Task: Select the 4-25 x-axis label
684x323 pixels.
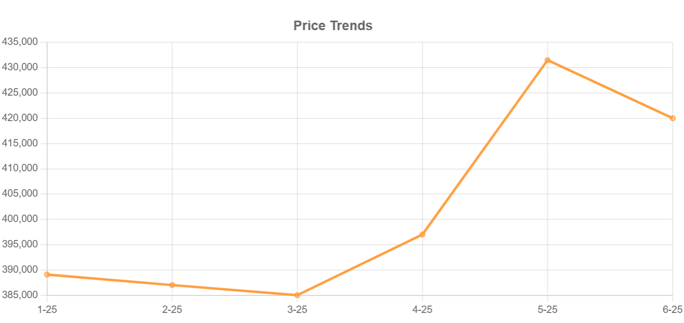Action: tap(422, 309)
